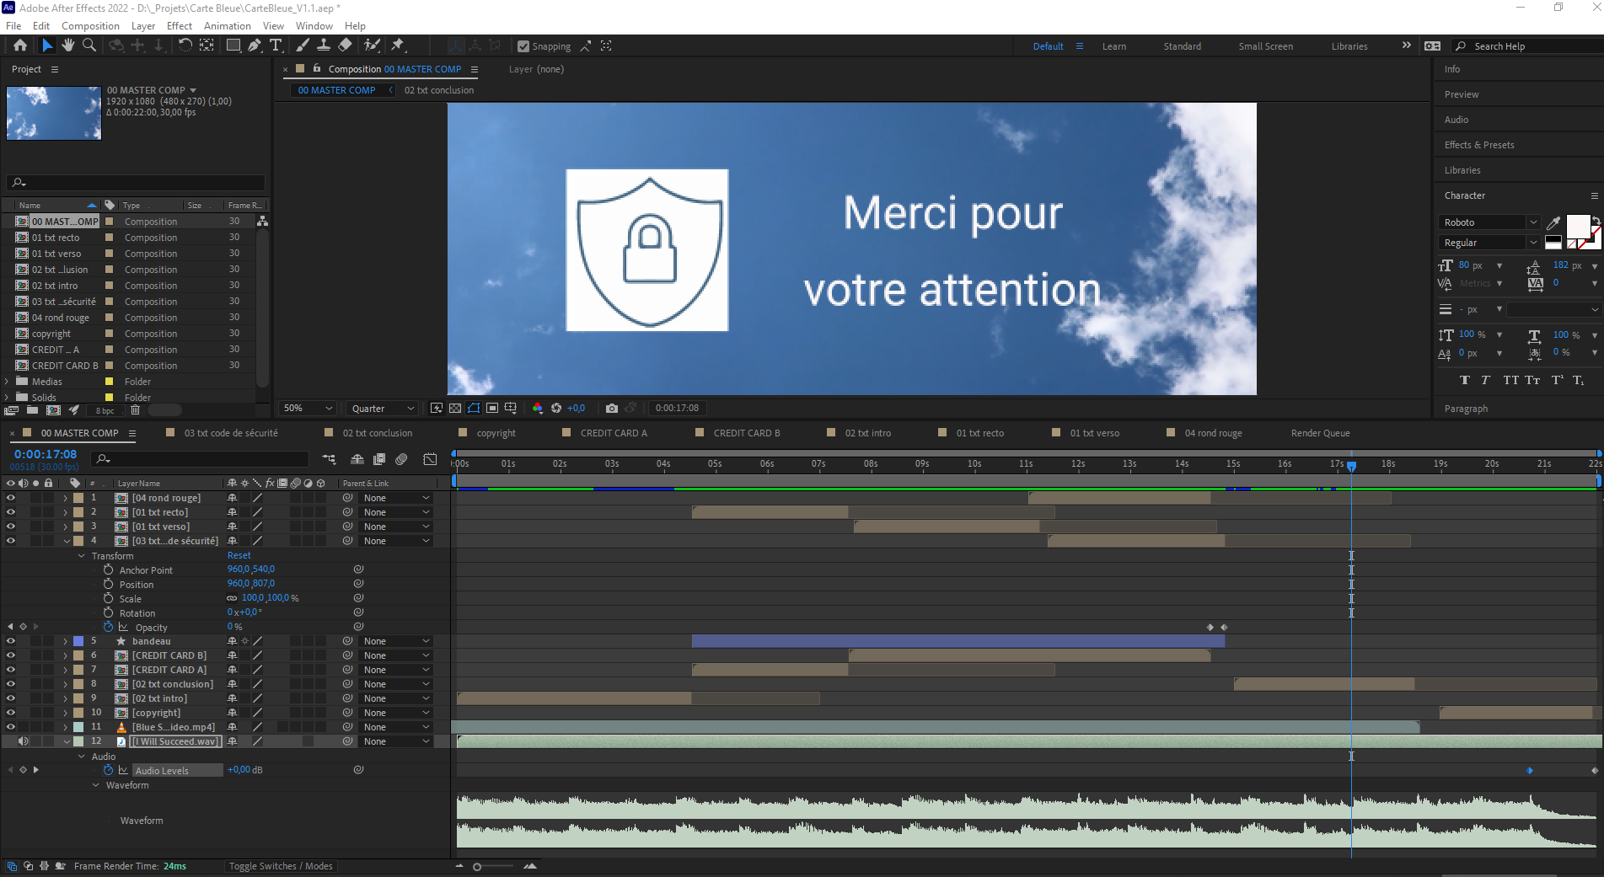Select the Horizontal Type tool
Screen dimensions: 1604x877
(276, 45)
